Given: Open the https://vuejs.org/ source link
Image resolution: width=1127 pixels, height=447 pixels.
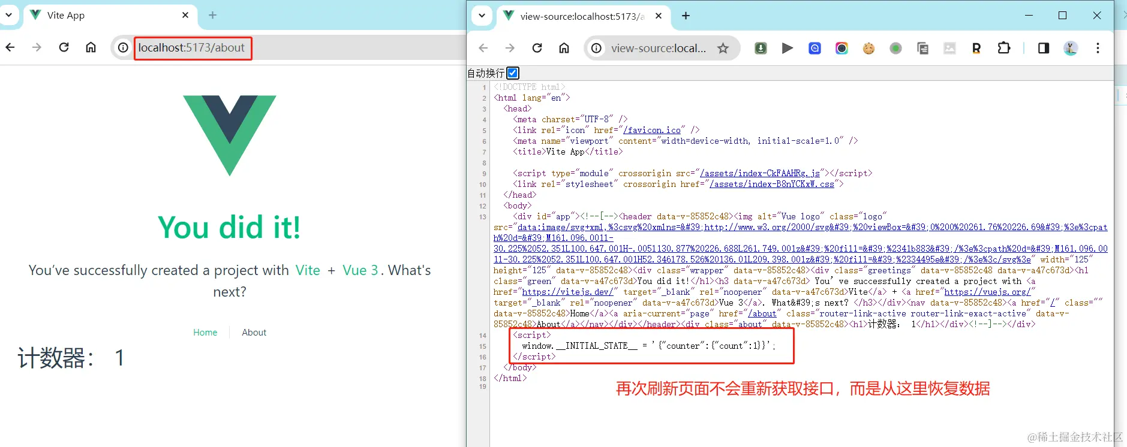Looking at the screenshot, I should tap(987, 292).
